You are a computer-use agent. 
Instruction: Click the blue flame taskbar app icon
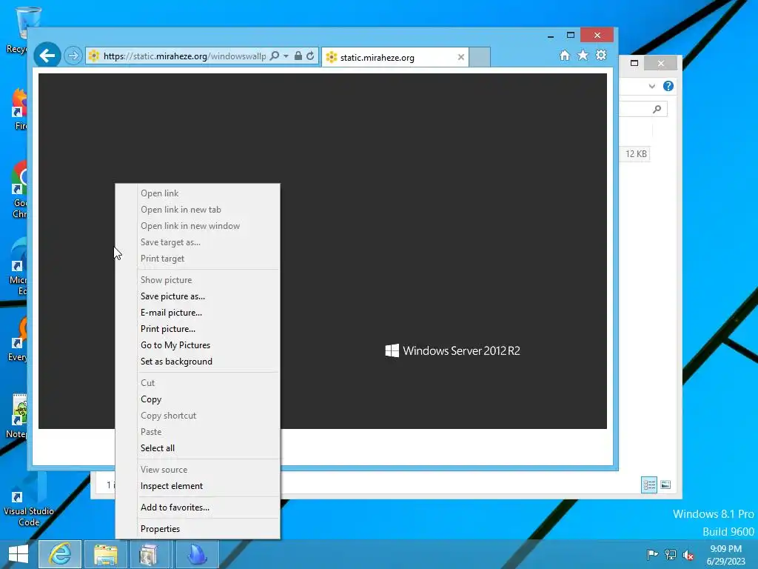197,554
